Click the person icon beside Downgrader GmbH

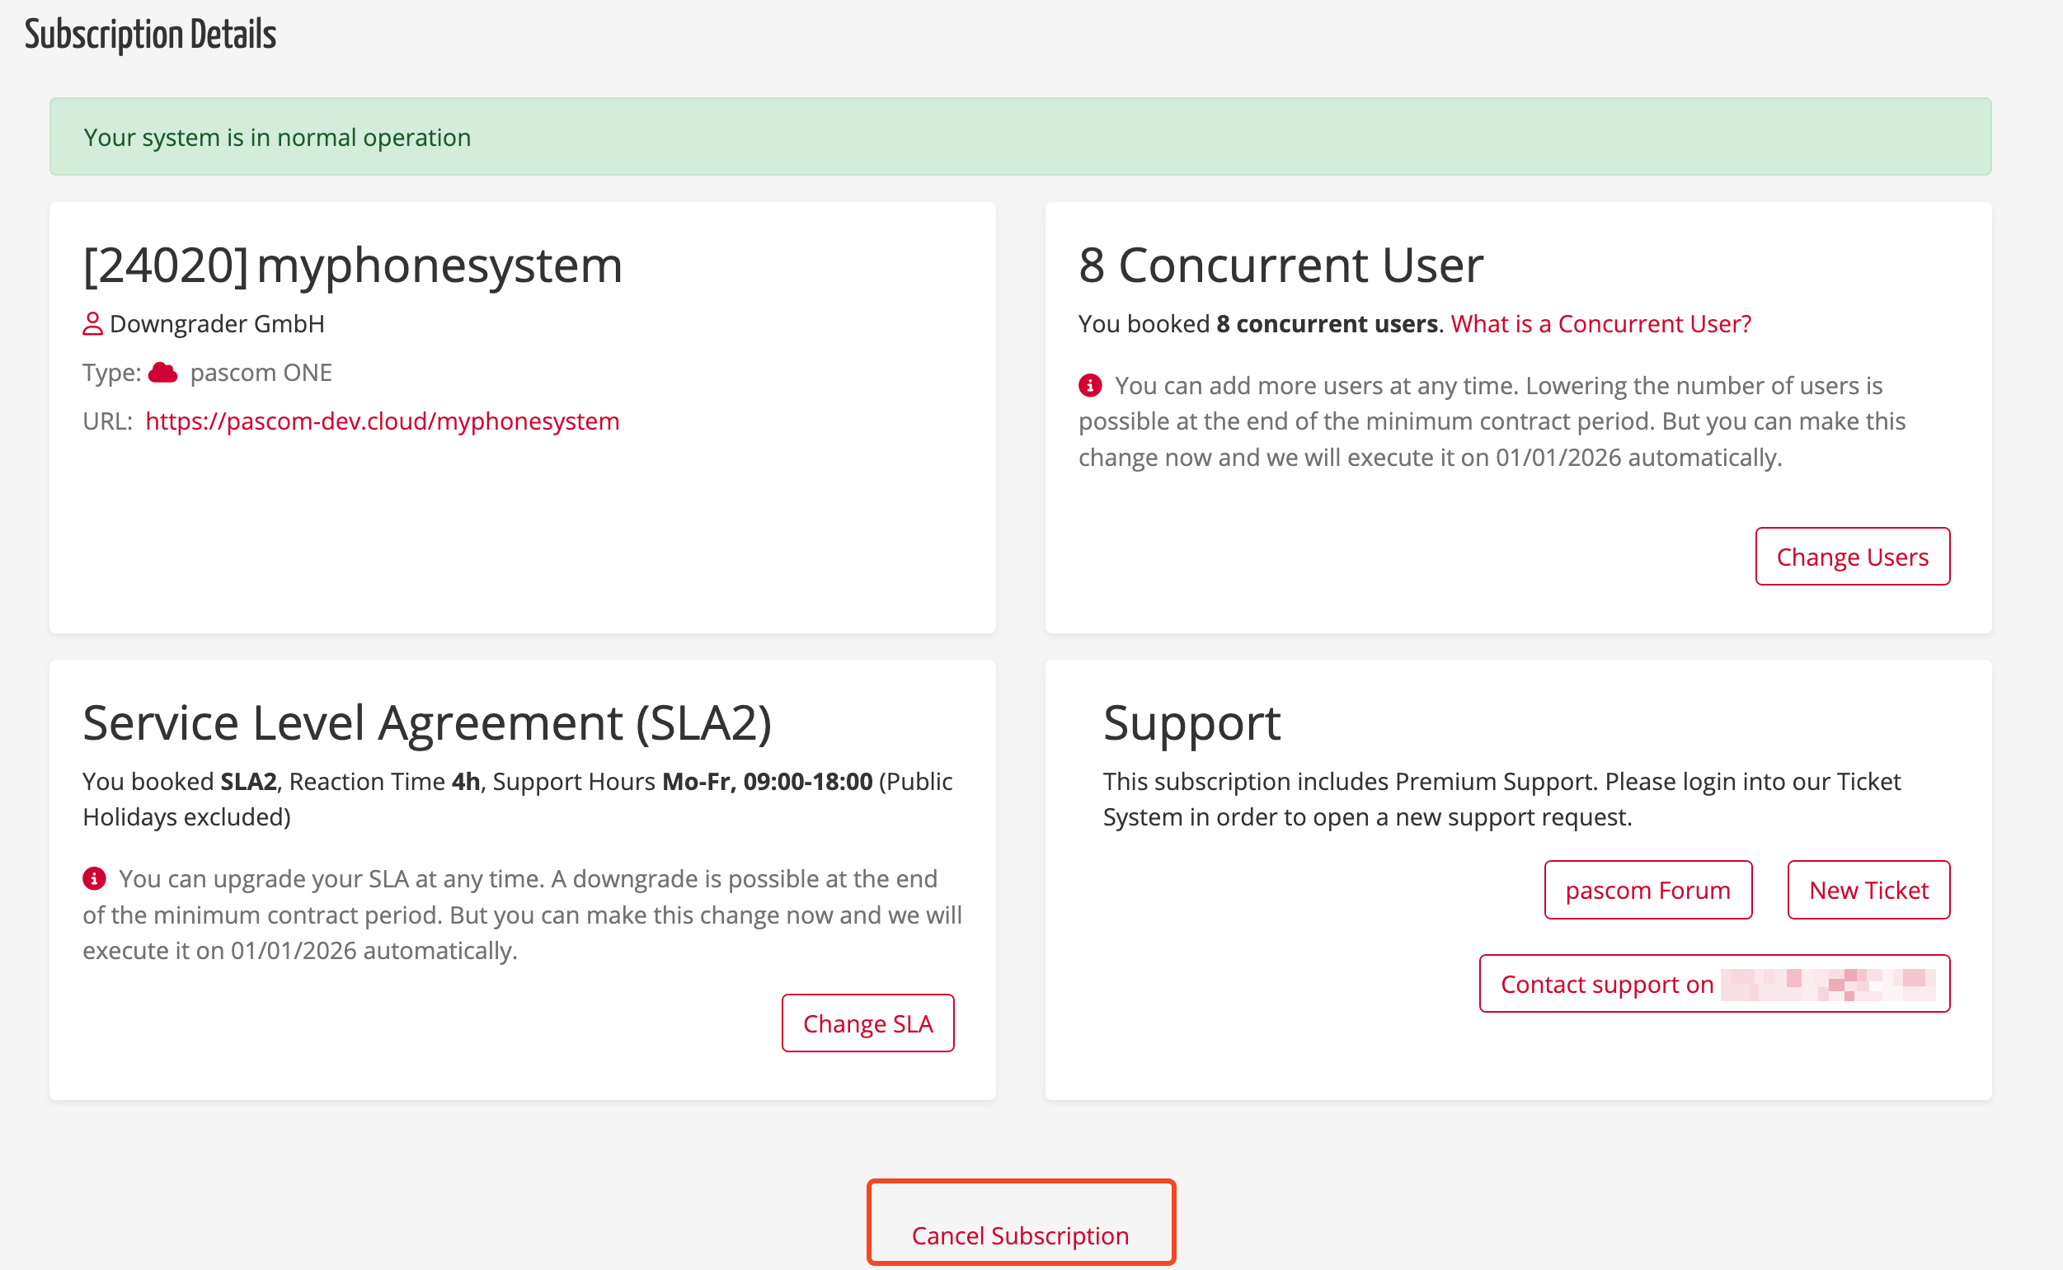pyautogui.click(x=92, y=323)
